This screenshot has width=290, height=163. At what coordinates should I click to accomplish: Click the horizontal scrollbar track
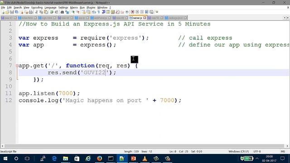click(144, 146)
